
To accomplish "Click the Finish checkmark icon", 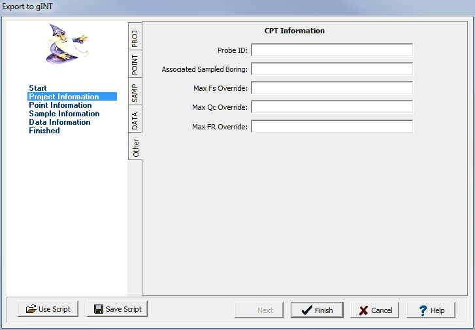I will click(x=305, y=310).
